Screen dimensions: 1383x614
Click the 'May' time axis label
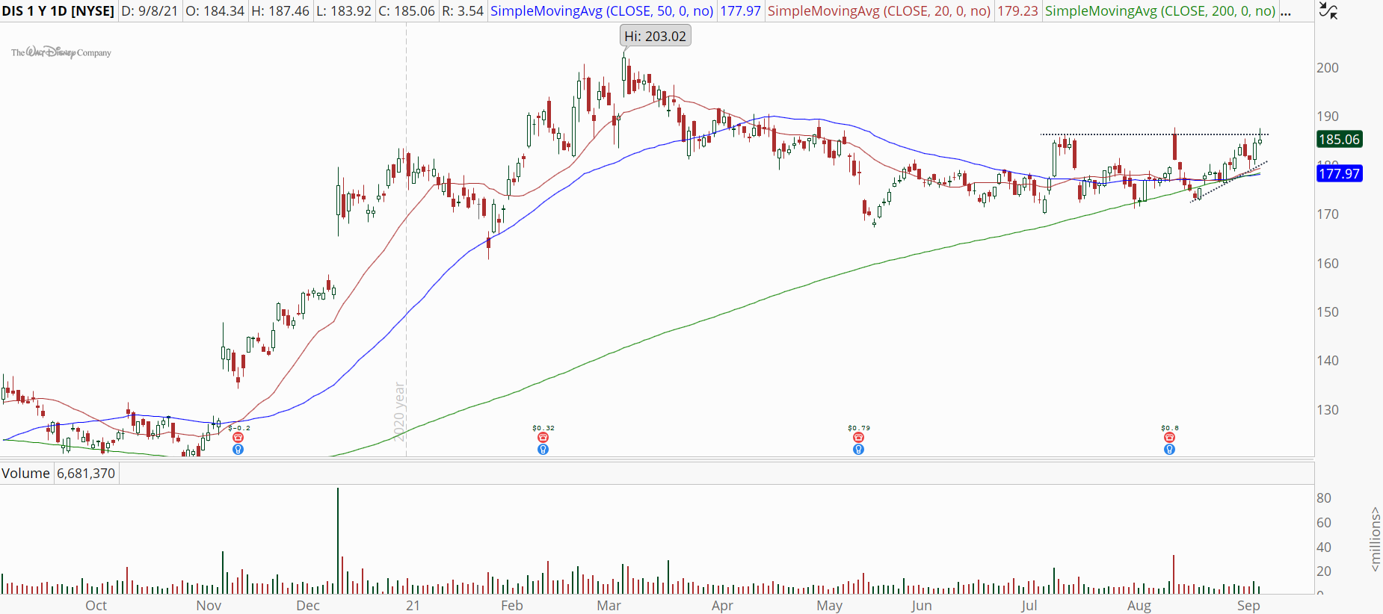830,606
